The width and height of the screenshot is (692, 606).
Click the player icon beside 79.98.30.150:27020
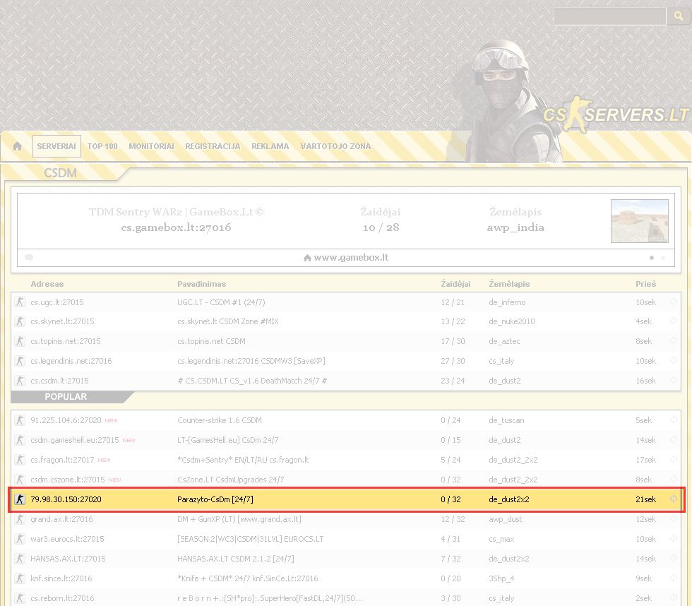[x=20, y=499]
